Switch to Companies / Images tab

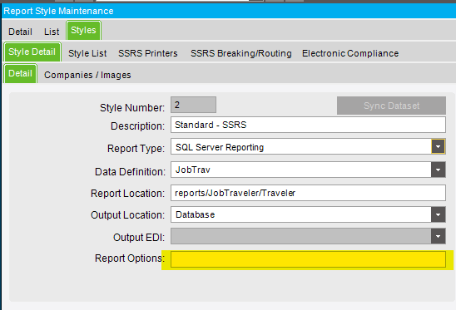pyautogui.click(x=87, y=75)
